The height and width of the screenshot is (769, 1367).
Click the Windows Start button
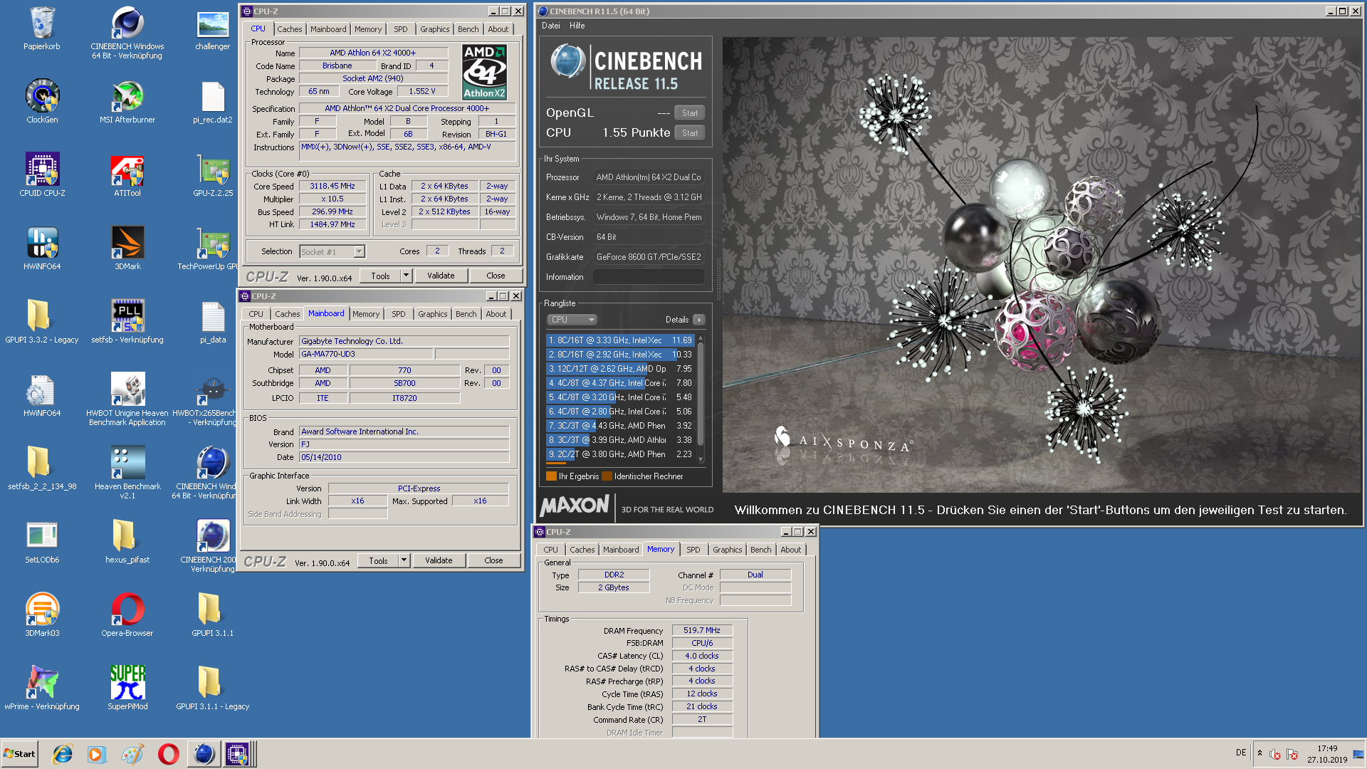[x=20, y=754]
